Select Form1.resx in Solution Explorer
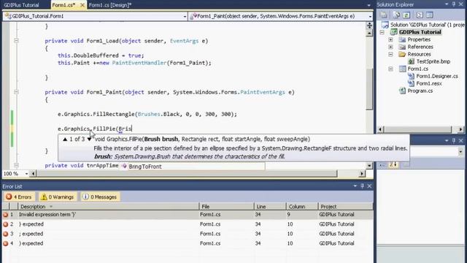The width and height of the screenshot is (467, 263). [x=429, y=83]
